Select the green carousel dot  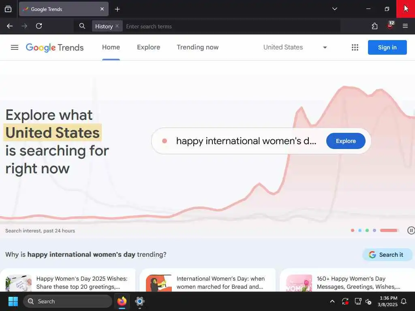tap(367, 230)
